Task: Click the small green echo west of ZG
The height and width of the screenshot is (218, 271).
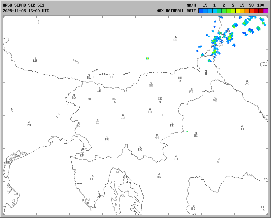Action: pos(187,131)
